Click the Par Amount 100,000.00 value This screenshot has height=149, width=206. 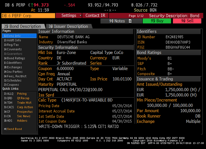pos(190,111)
